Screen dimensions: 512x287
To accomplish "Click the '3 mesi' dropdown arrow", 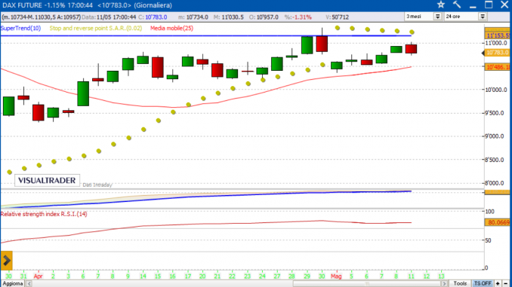I will 437,17.
